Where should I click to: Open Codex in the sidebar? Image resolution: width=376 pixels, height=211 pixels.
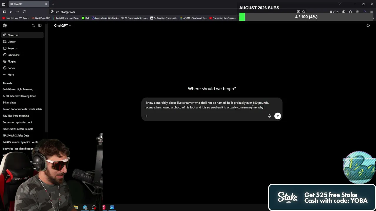(x=22, y=68)
